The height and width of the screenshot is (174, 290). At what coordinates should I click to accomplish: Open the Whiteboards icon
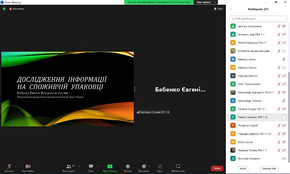tap(178, 166)
